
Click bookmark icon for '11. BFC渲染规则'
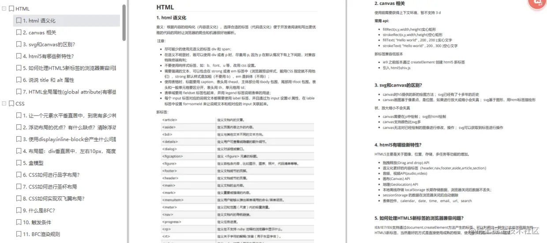[19, 234]
